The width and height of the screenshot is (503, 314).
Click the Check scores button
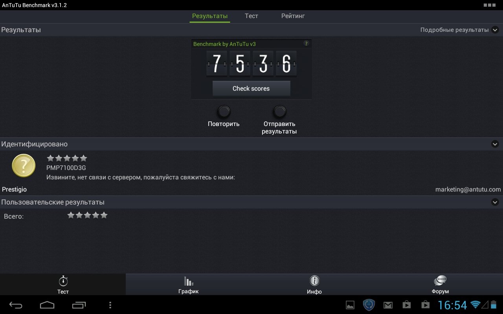tap(251, 89)
